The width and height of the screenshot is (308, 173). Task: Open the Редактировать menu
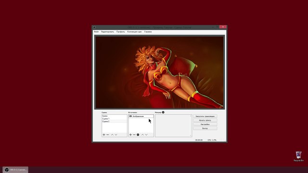tap(107, 32)
